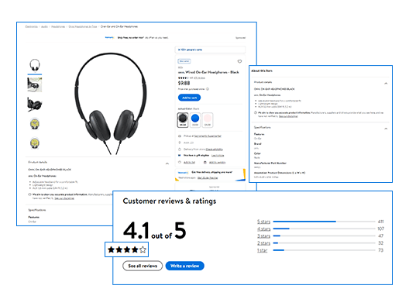Click the Add to cart button
The width and height of the screenshot is (409, 306).
coord(189,98)
